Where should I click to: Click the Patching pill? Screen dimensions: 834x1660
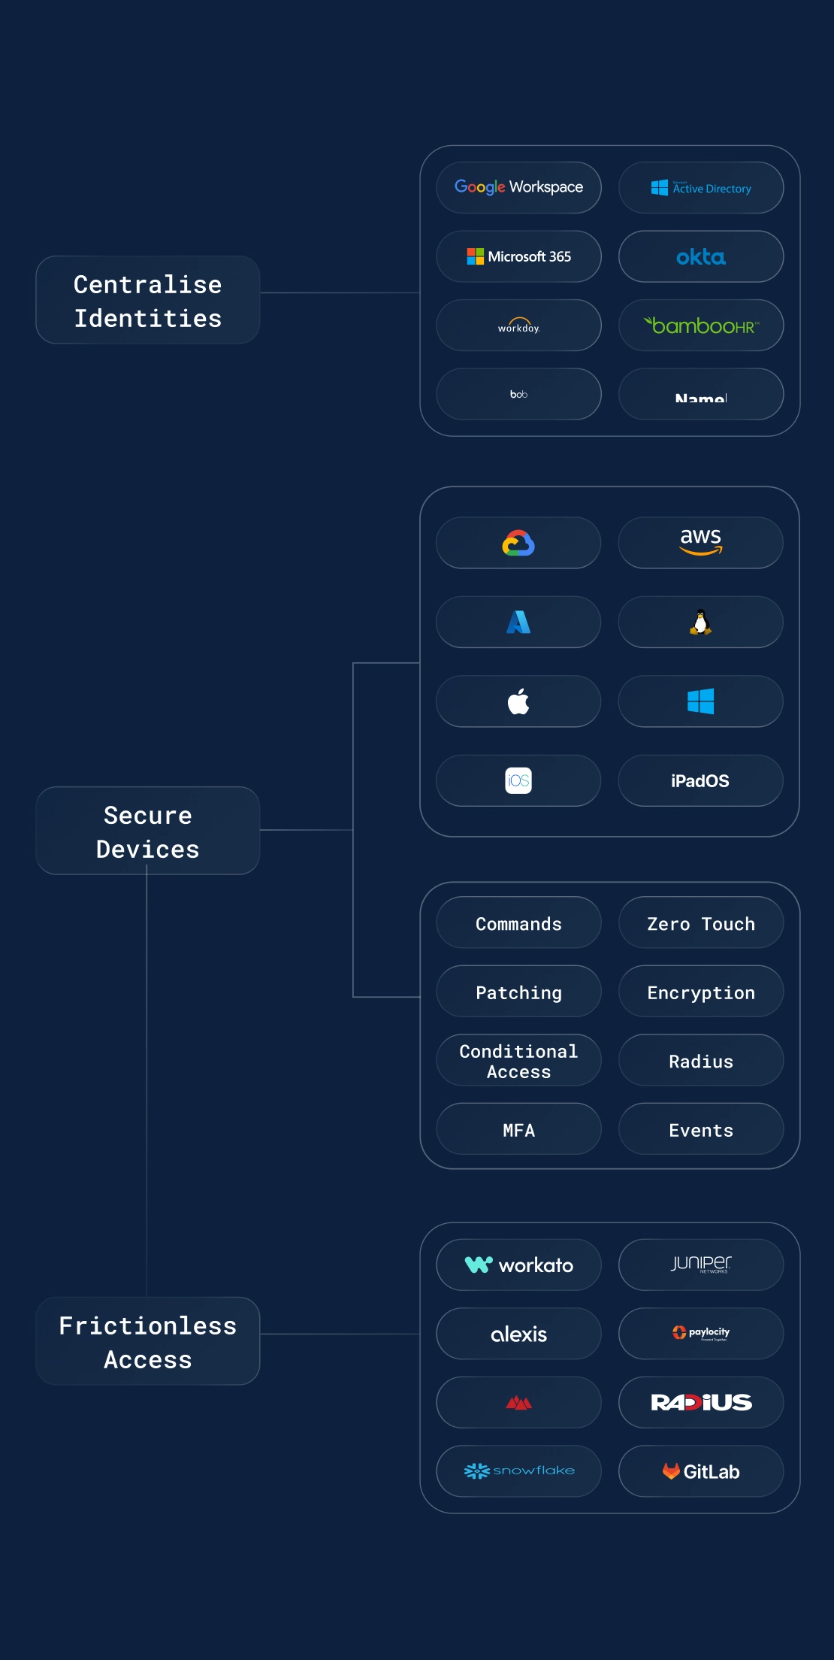[x=518, y=992]
